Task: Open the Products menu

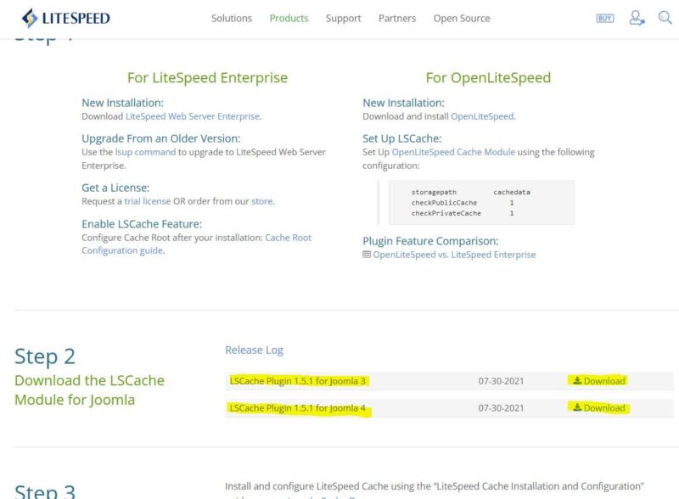Action: tap(289, 18)
